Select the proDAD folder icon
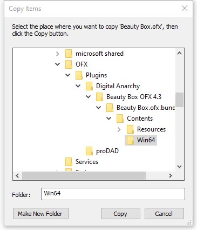The width and height of the screenshot is (197, 230). [89, 151]
